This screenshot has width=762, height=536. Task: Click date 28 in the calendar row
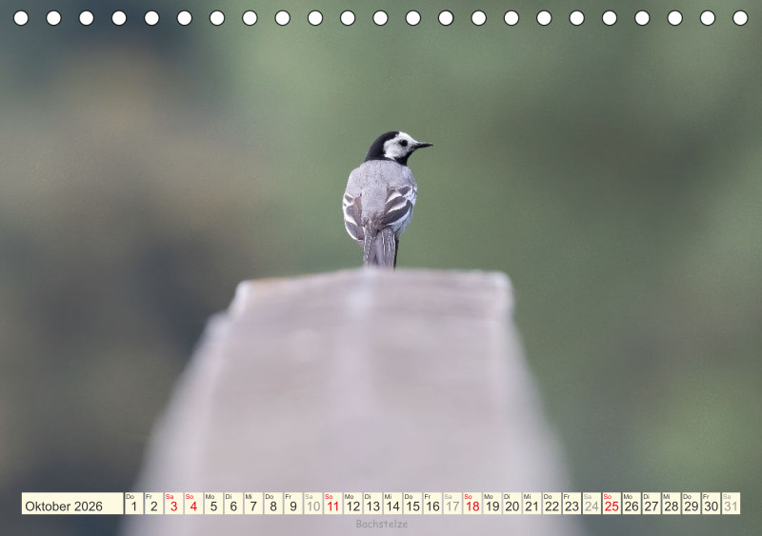click(x=672, y=506)
